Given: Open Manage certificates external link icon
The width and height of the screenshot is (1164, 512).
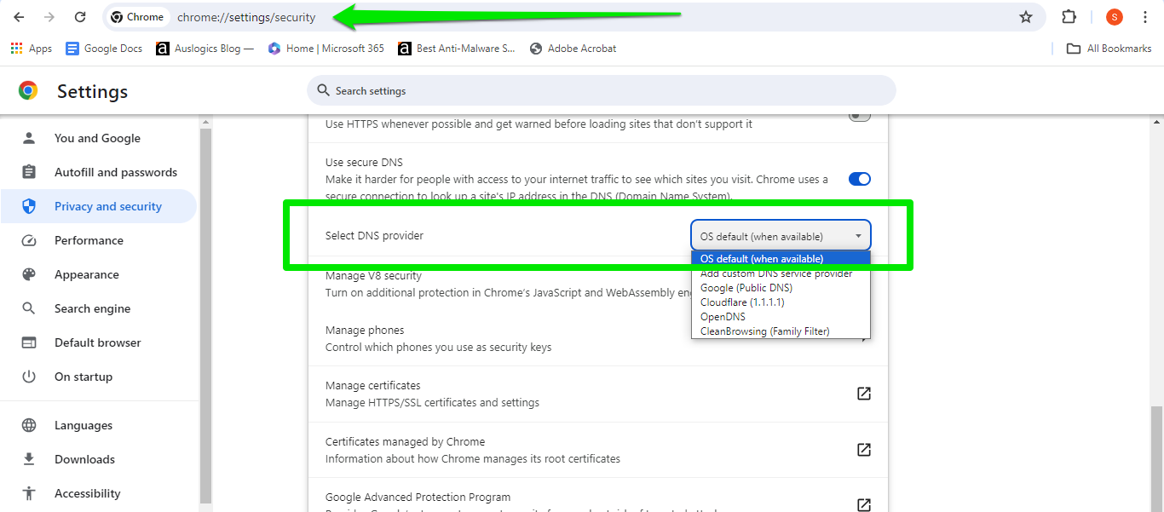Looking at the screenshot, I should pyautogui.click(x=863, y=394).
